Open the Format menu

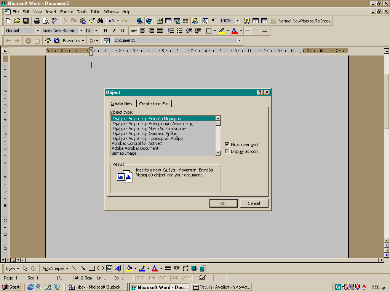[67, 12]
